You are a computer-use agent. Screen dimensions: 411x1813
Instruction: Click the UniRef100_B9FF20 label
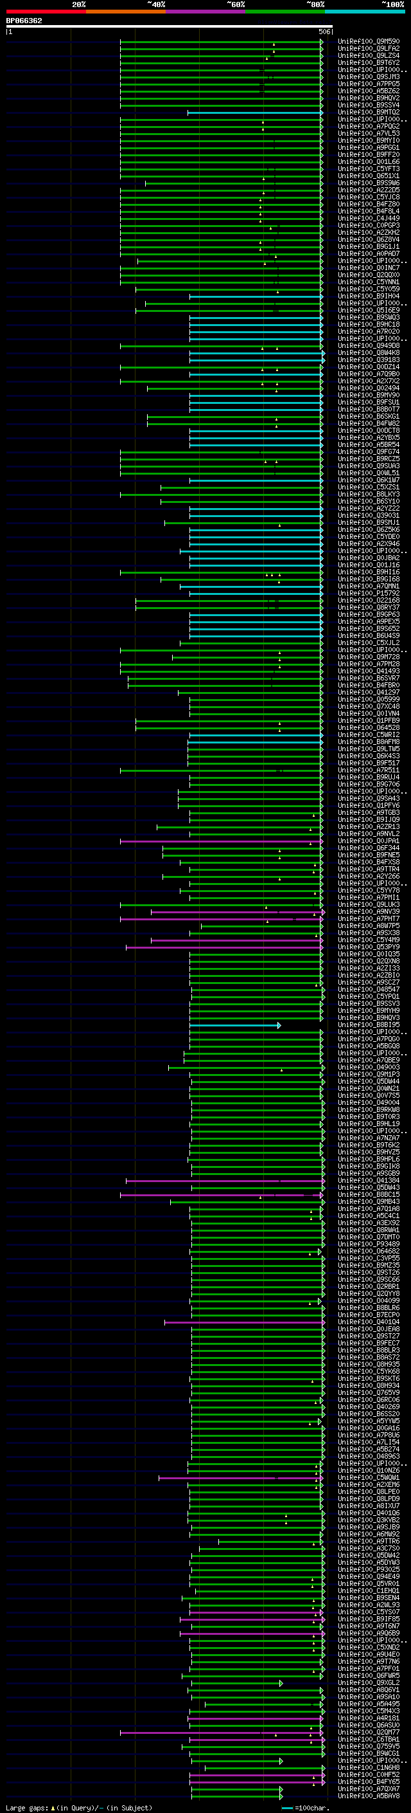click(x=369, y=155)
